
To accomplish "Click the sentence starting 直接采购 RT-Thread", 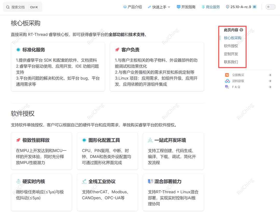I will point(79,35).
